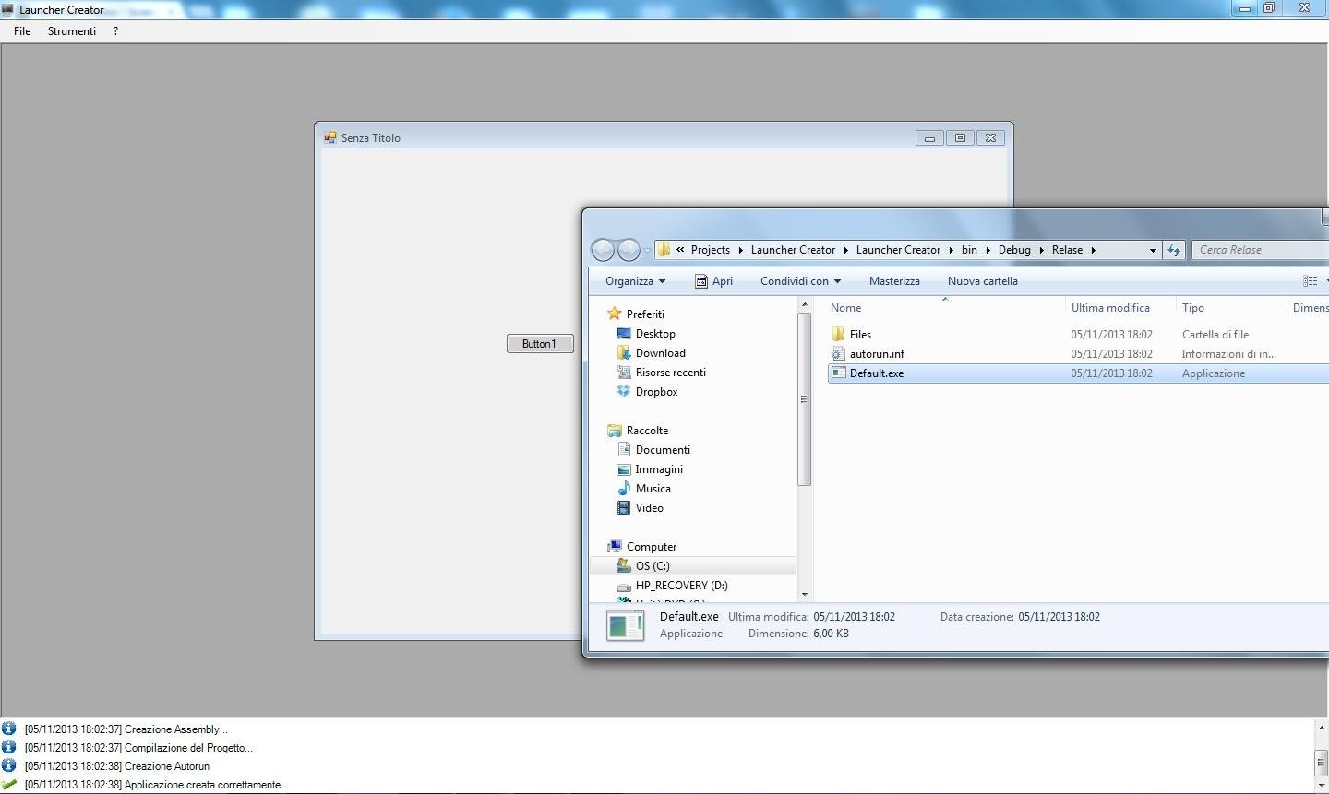Click the Musica library icon
The width and height of the screenshot is (1329, 794).
pyautogui.click(x=624, y=489)
